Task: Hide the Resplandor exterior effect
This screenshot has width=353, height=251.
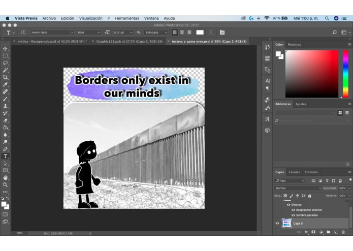Action: [293, 210]
